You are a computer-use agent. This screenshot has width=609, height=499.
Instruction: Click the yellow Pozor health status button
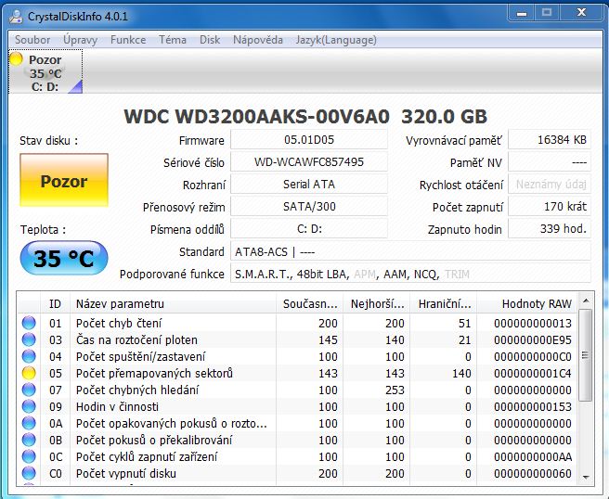pyautogui.click(x=63, y=181)
